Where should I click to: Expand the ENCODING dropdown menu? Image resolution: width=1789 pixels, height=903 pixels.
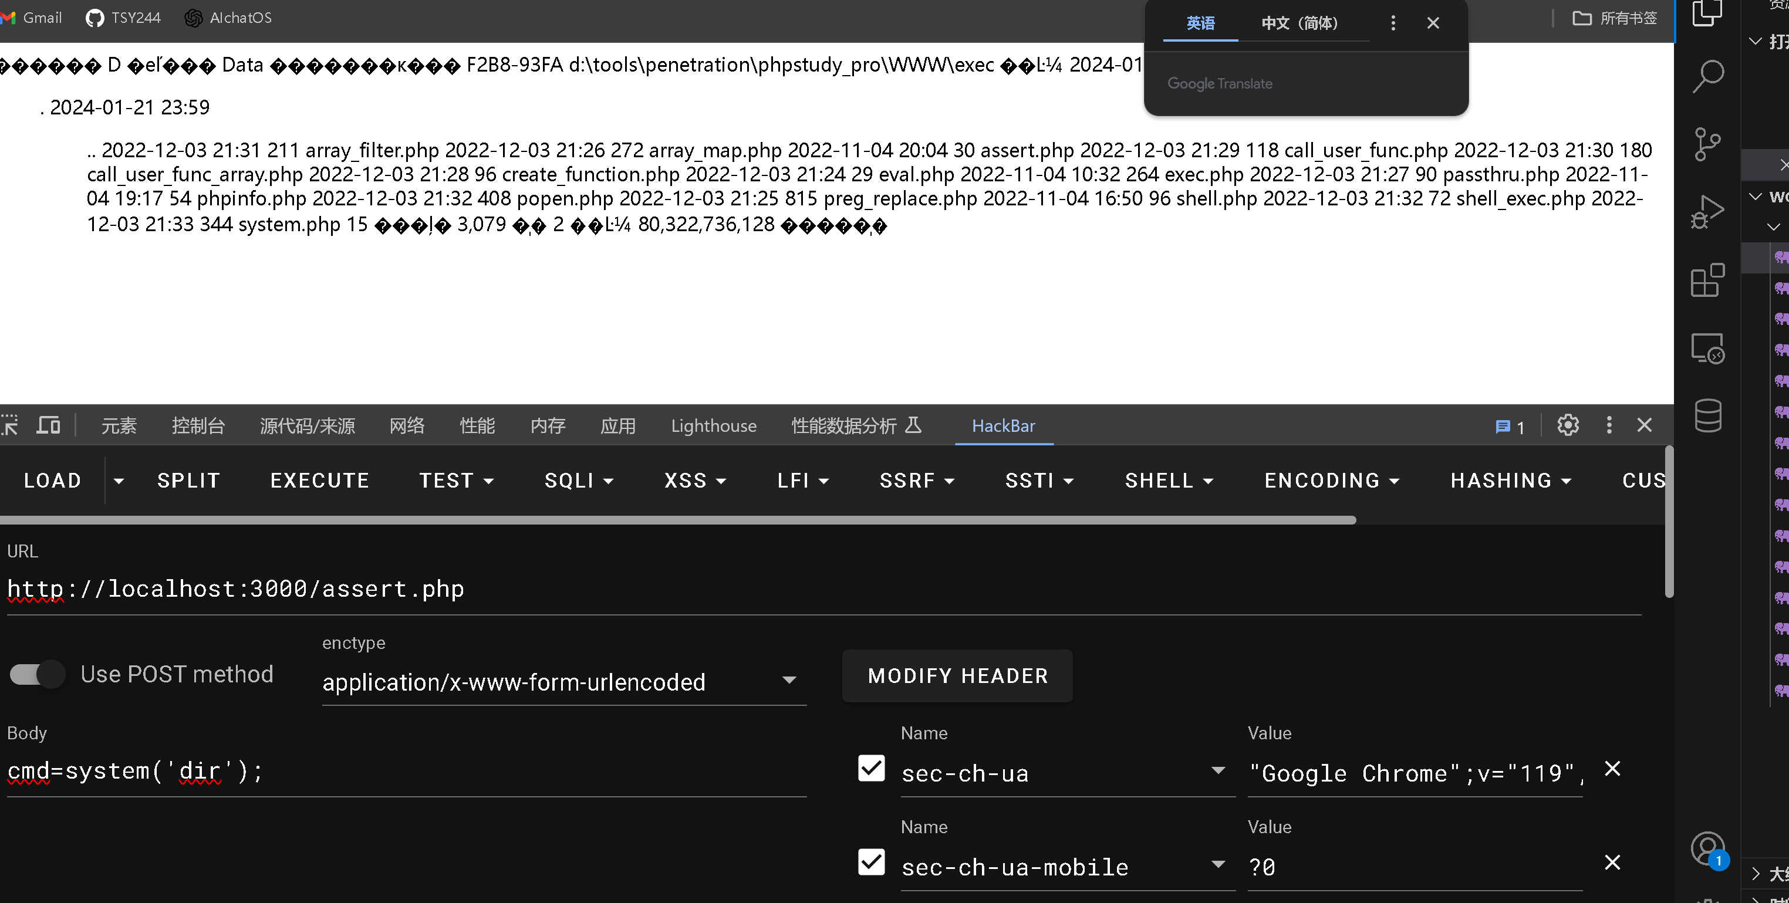[1331, 481]
